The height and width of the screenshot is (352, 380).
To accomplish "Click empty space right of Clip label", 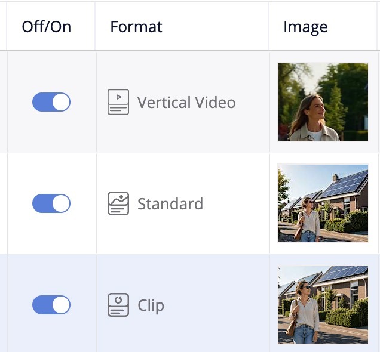I will [x=216, y=305].
